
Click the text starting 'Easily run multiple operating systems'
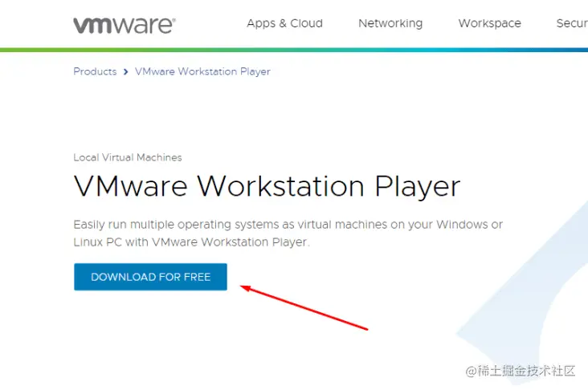point(288,233)
